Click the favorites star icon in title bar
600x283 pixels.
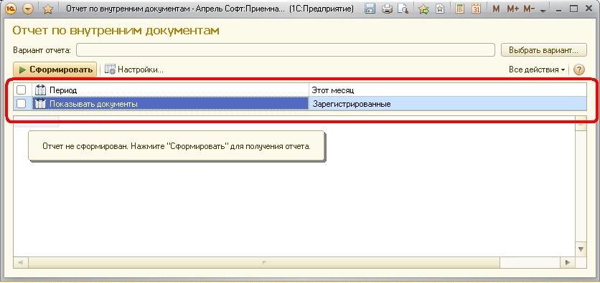[48, 9]
